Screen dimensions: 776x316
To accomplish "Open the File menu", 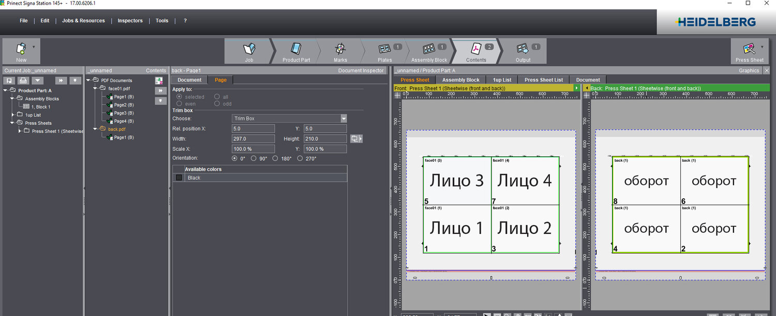I will [x=24, y=21].
